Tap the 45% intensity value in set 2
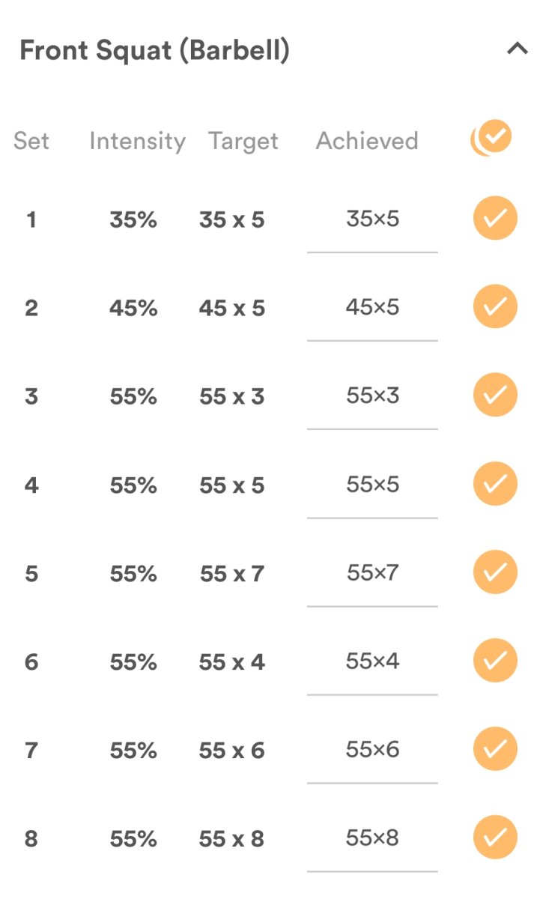 click(x=133, y=308)
